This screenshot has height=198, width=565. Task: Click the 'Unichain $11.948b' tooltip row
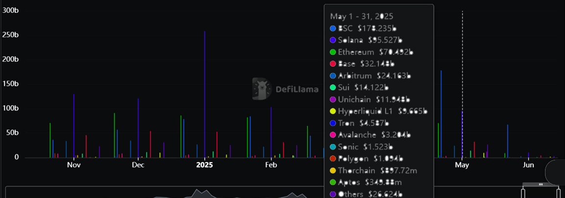(x=370, y=99)
